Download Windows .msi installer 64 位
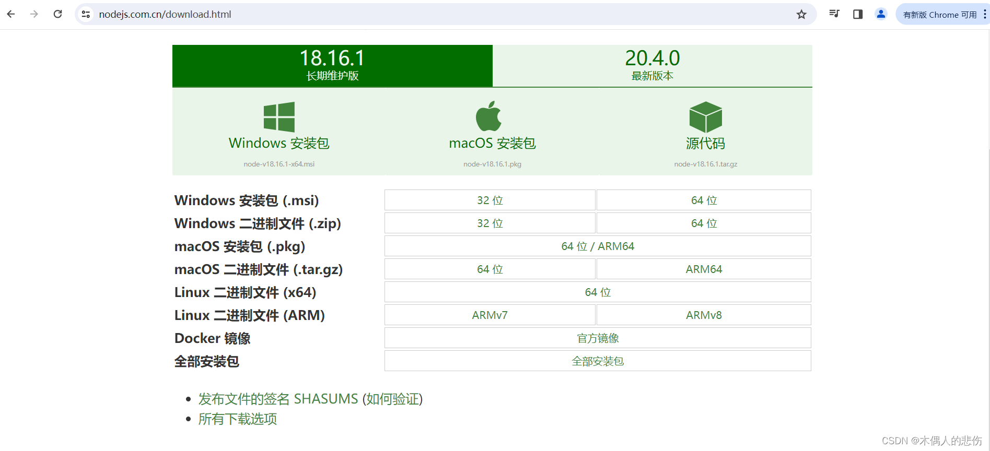The width and height of the screenshot is (990, 451). pos(704,200)
